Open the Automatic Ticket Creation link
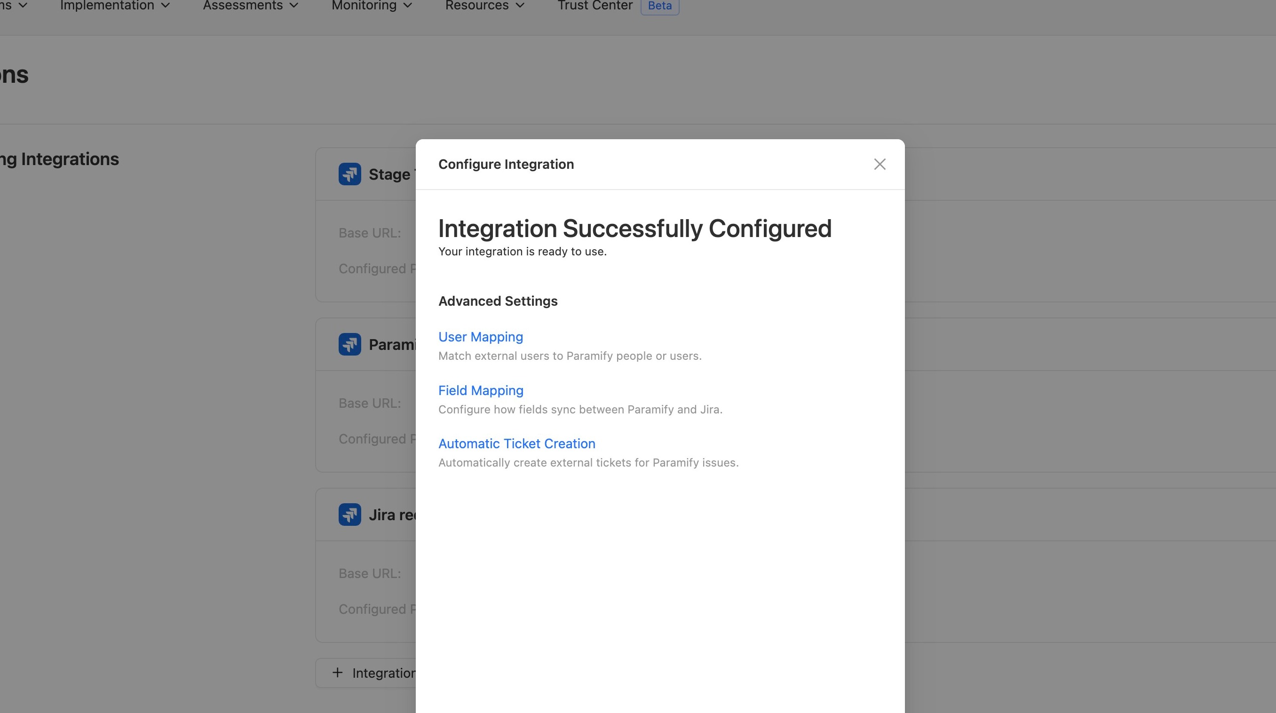Image resolution: width=1276 pixels, height=713 pixels. click(516, 444)
